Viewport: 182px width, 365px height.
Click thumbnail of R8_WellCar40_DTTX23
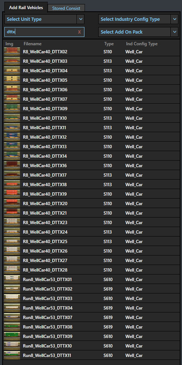click(12, 223)
